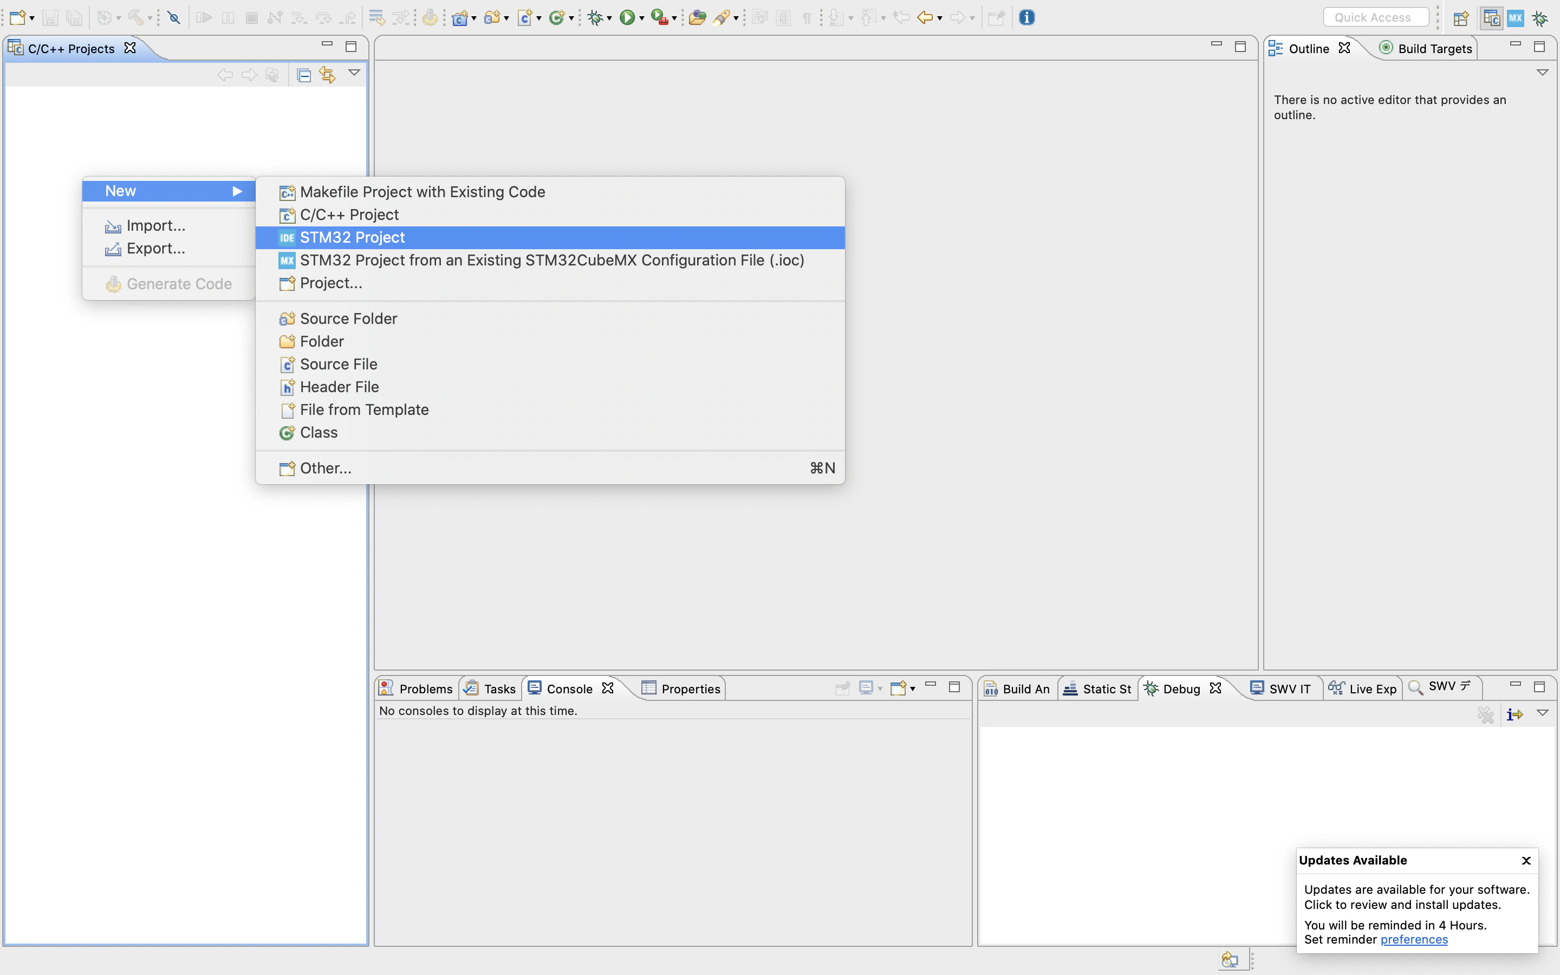This screenshot has width=1560, height=975.
Task: Choose Import... from context menu
Action: click(x=155, y=226)
